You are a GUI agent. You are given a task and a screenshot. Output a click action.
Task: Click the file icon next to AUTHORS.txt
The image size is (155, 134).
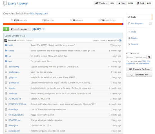pyautogui.click(x=6, y=99)
